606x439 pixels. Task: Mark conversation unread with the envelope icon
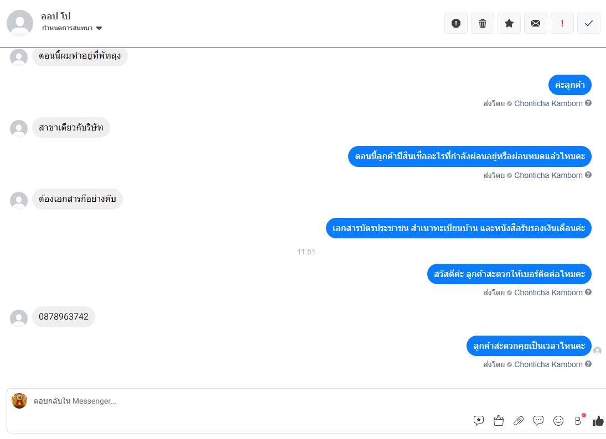[536, 23]
